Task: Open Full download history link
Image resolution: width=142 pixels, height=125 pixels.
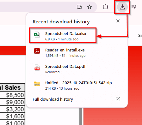Action: point(53,99)
